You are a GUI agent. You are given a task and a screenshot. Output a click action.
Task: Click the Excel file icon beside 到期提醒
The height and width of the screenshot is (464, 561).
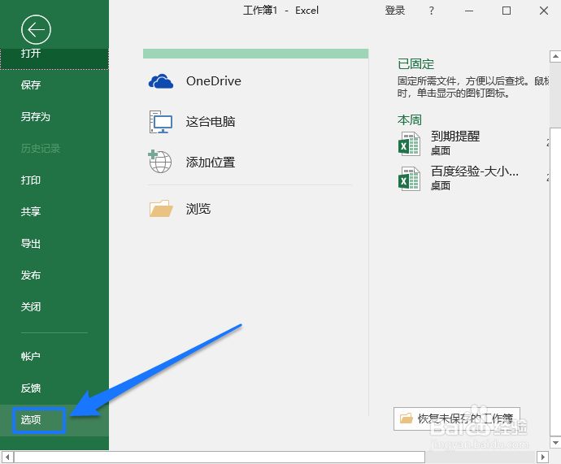click(409, 144)
